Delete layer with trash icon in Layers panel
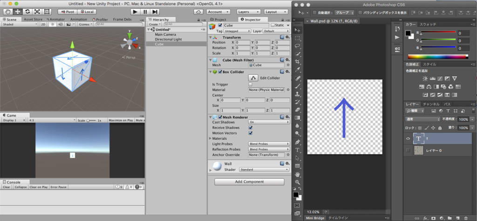 pos(466,218)
